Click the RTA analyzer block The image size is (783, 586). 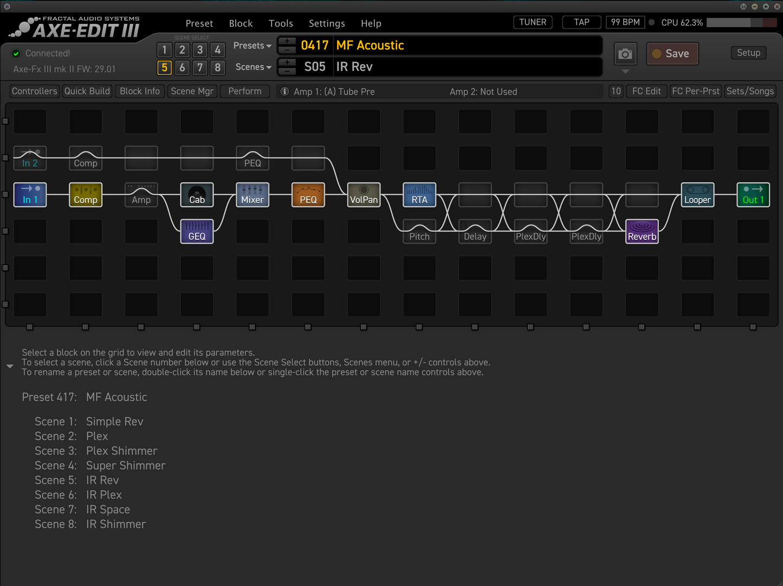coord(419,195)
